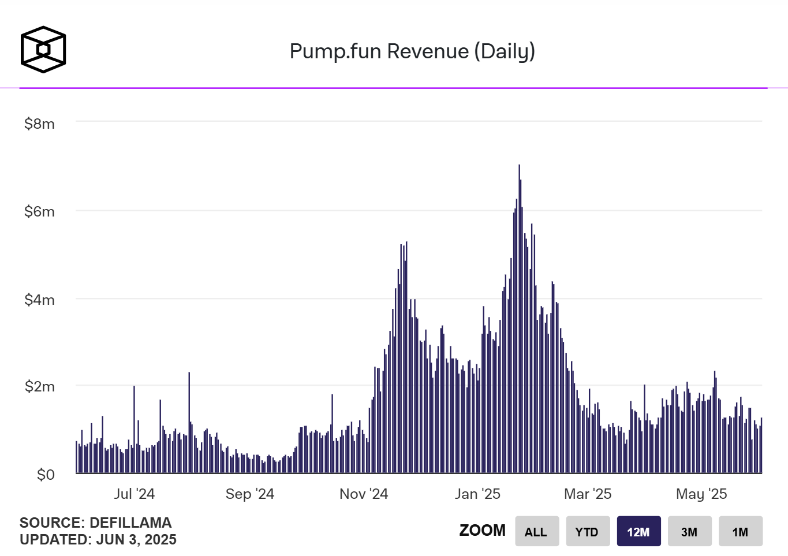The height and width of the screenshot is (556, 788).
Task: Switch zoom range to 1M
Action: 741,531
